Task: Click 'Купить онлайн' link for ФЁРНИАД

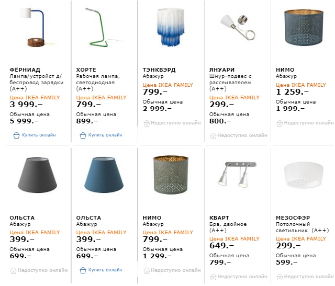Action: (38, 135)
